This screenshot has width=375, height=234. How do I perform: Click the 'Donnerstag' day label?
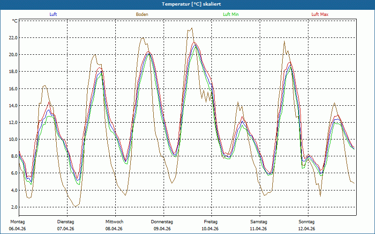coord(162,222)
